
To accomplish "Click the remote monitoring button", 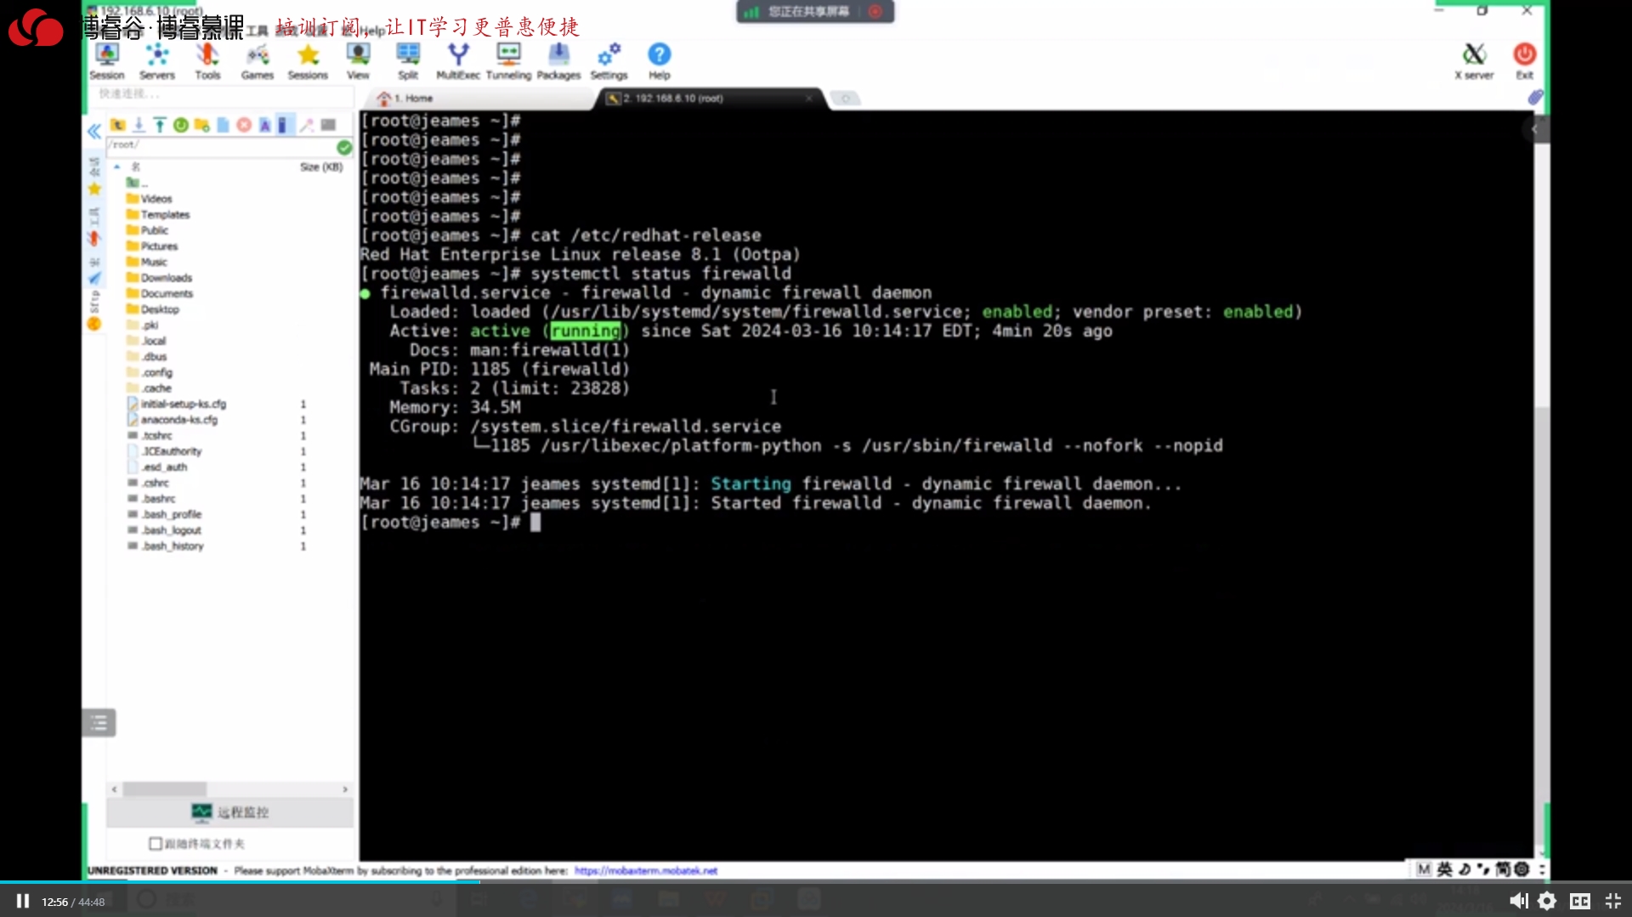I will tap(230, 812).
